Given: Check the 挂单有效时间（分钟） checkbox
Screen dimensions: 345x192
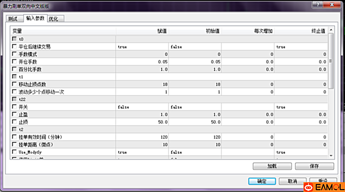Looking at the screenshot, I should (x=14, y=137).
